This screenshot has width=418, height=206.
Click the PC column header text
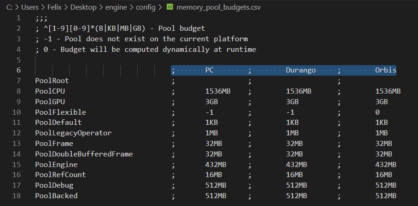click(209, 70)
